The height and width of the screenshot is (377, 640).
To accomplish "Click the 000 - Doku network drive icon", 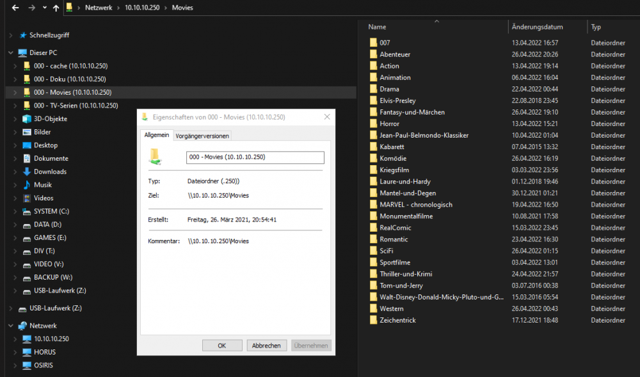I will tap(27, 79).
